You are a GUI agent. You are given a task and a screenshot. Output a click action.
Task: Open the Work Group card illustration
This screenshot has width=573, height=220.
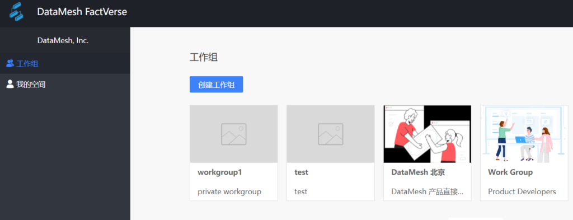click(524, 134)
